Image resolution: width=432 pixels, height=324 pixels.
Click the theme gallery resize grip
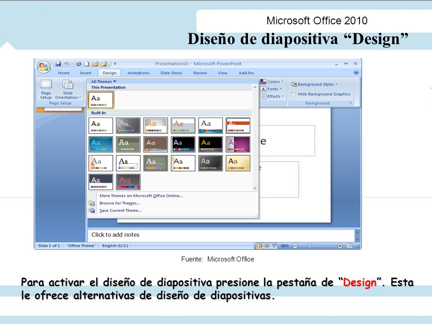[x=256, y=216]
